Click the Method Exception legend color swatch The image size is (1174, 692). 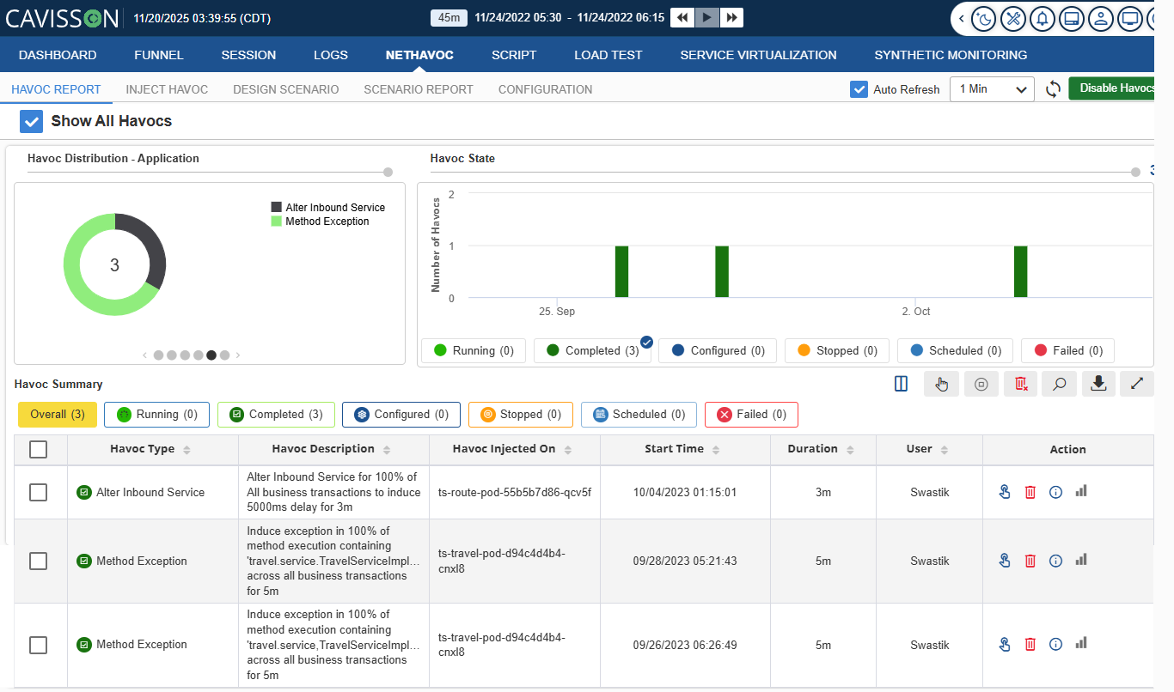[x=276, y=222]
